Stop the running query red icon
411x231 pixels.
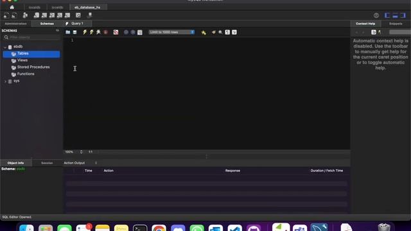click(x=105, y=32)
